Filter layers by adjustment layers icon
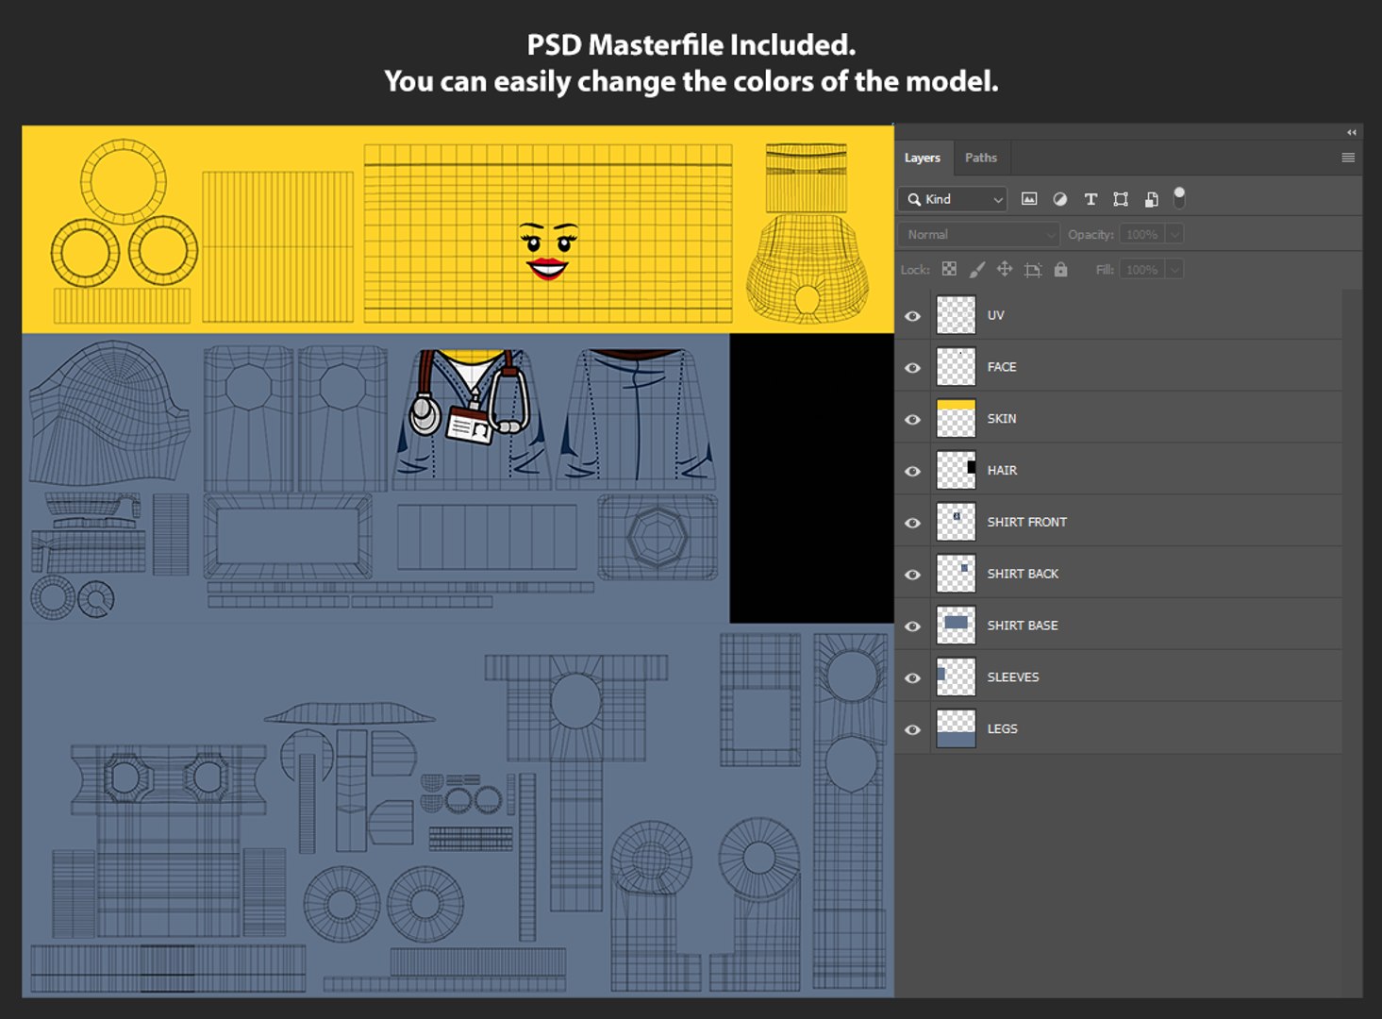This screenshot has width=1382, height=1019. click(x=1060, y=199)
